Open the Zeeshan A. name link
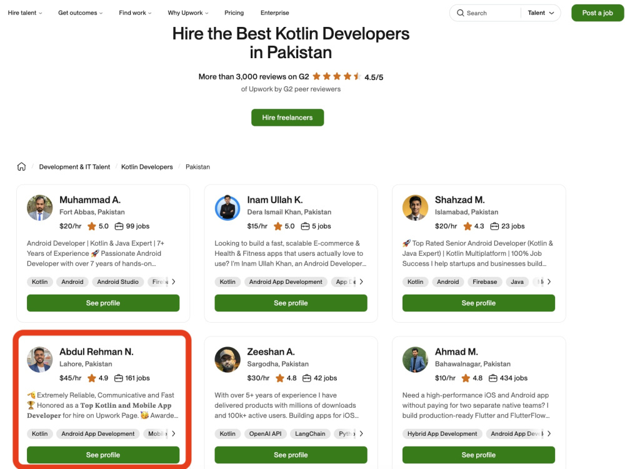 [x=271, y=351]
